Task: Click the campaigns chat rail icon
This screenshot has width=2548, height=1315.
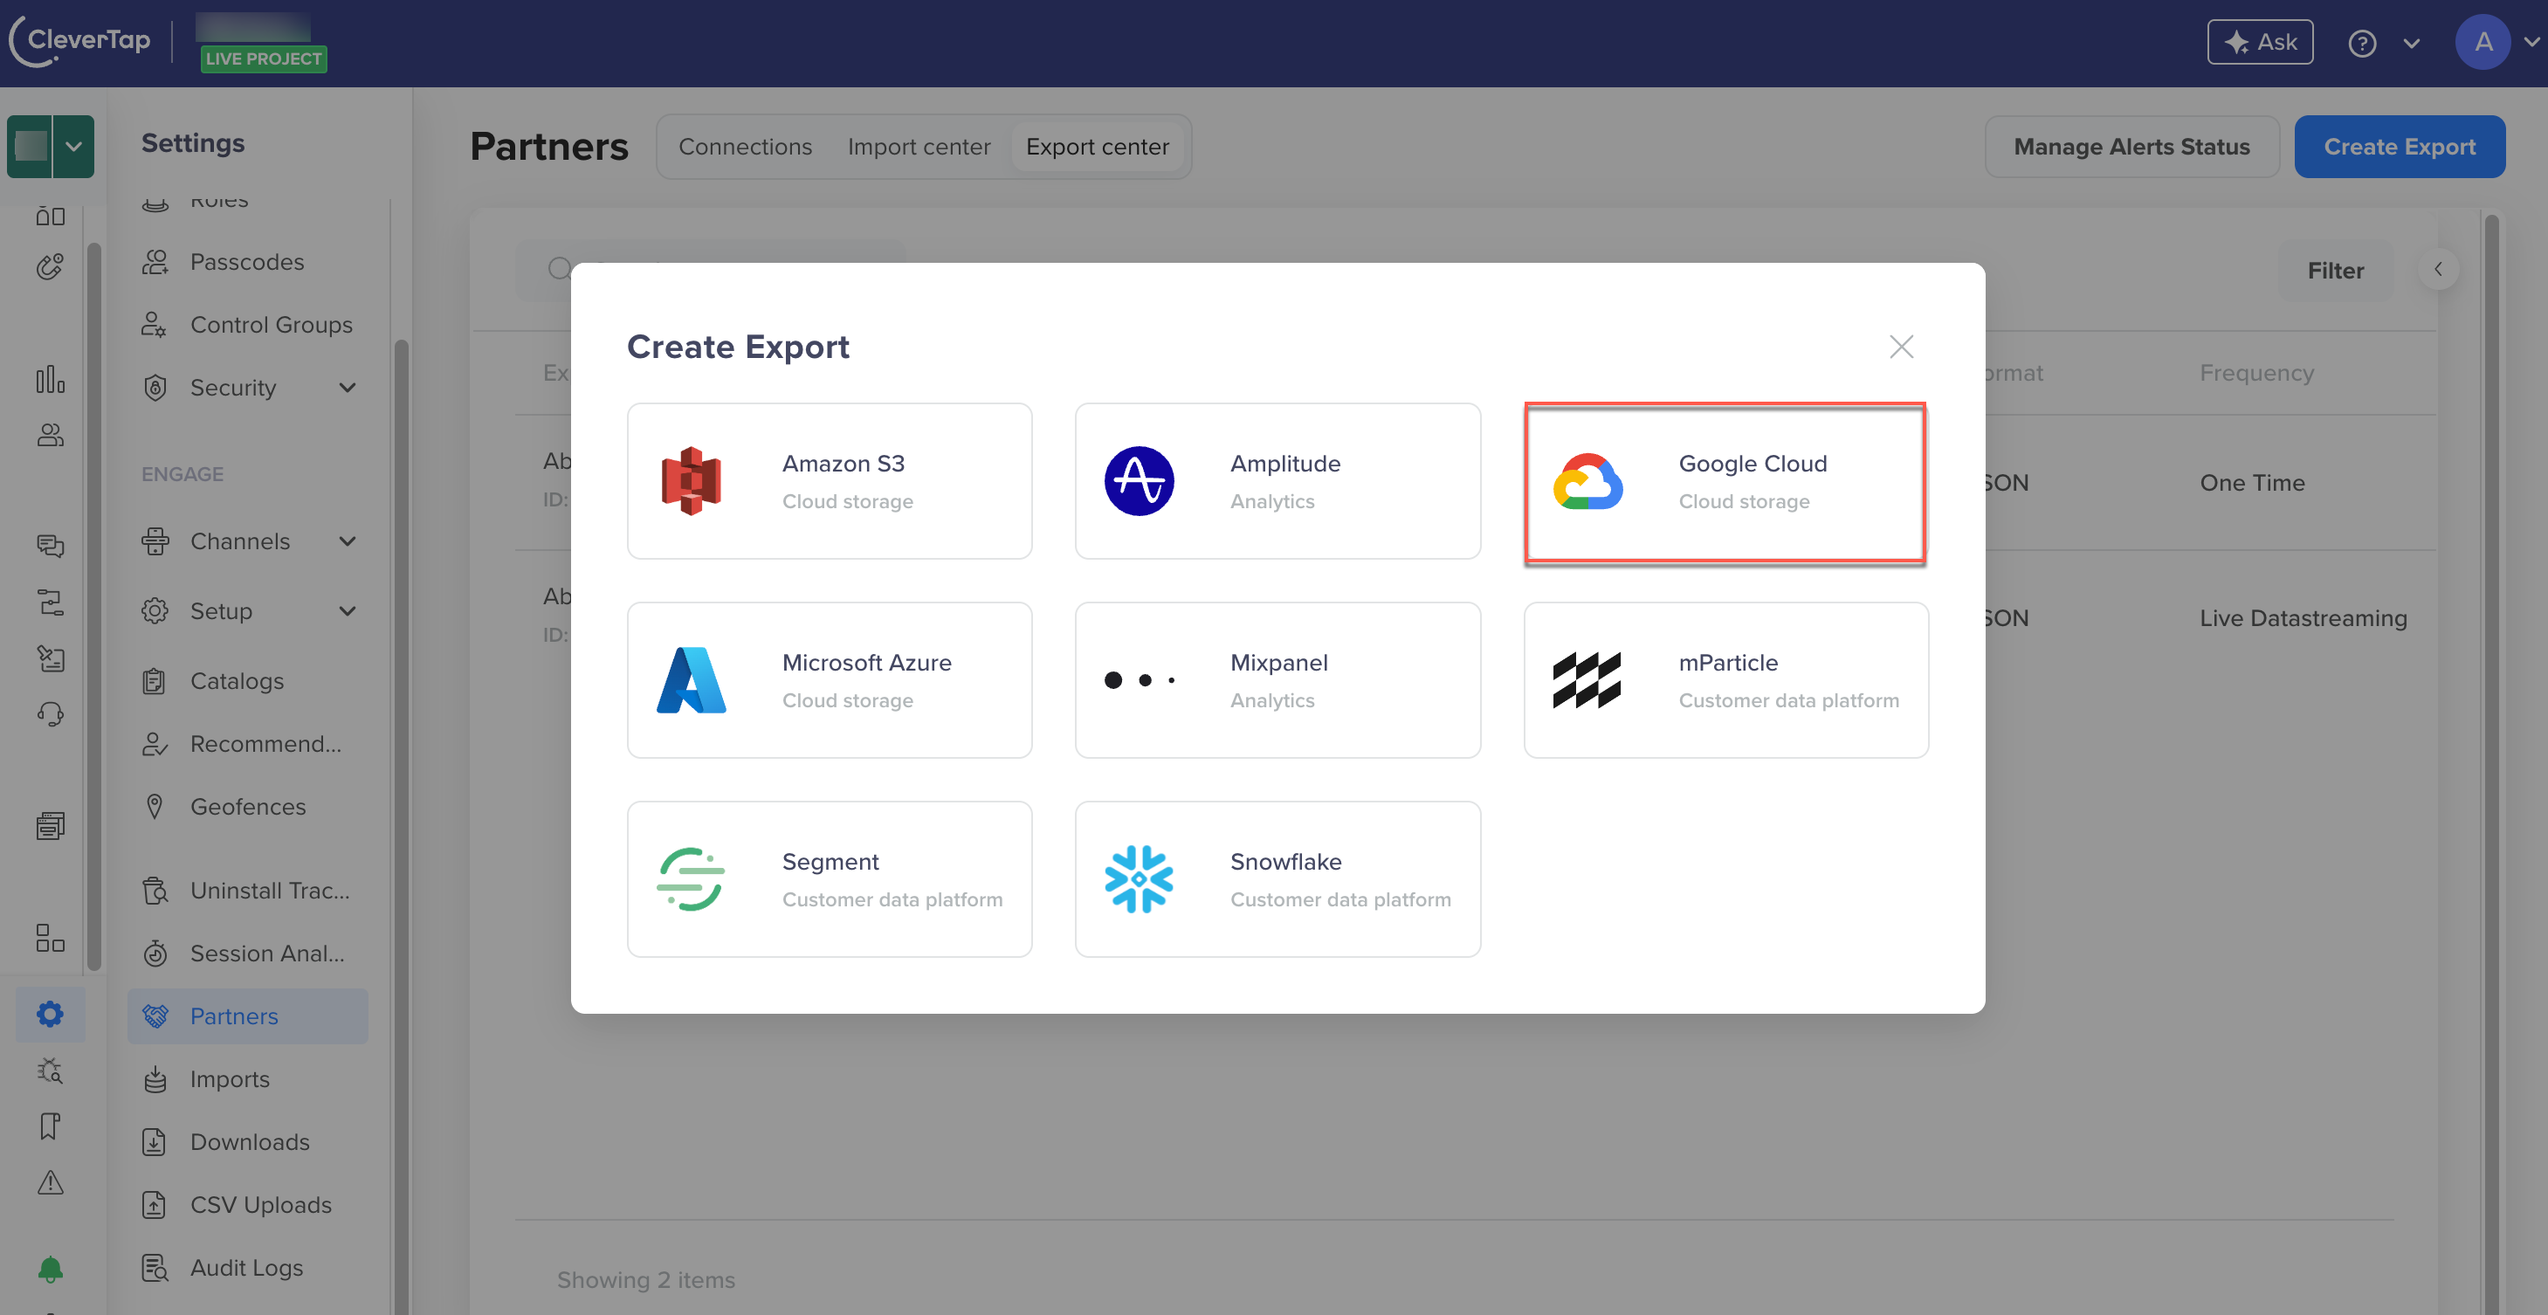Action: click(x=50, y=545)
